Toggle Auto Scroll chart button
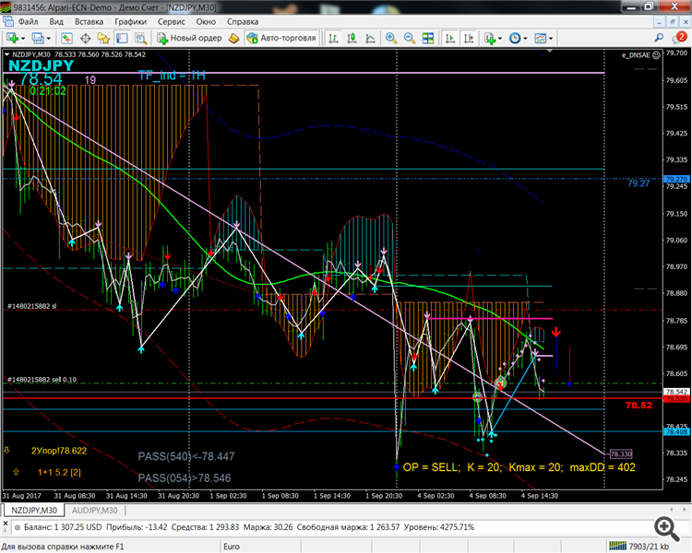The image size is (692, 553). pos(450,39)
